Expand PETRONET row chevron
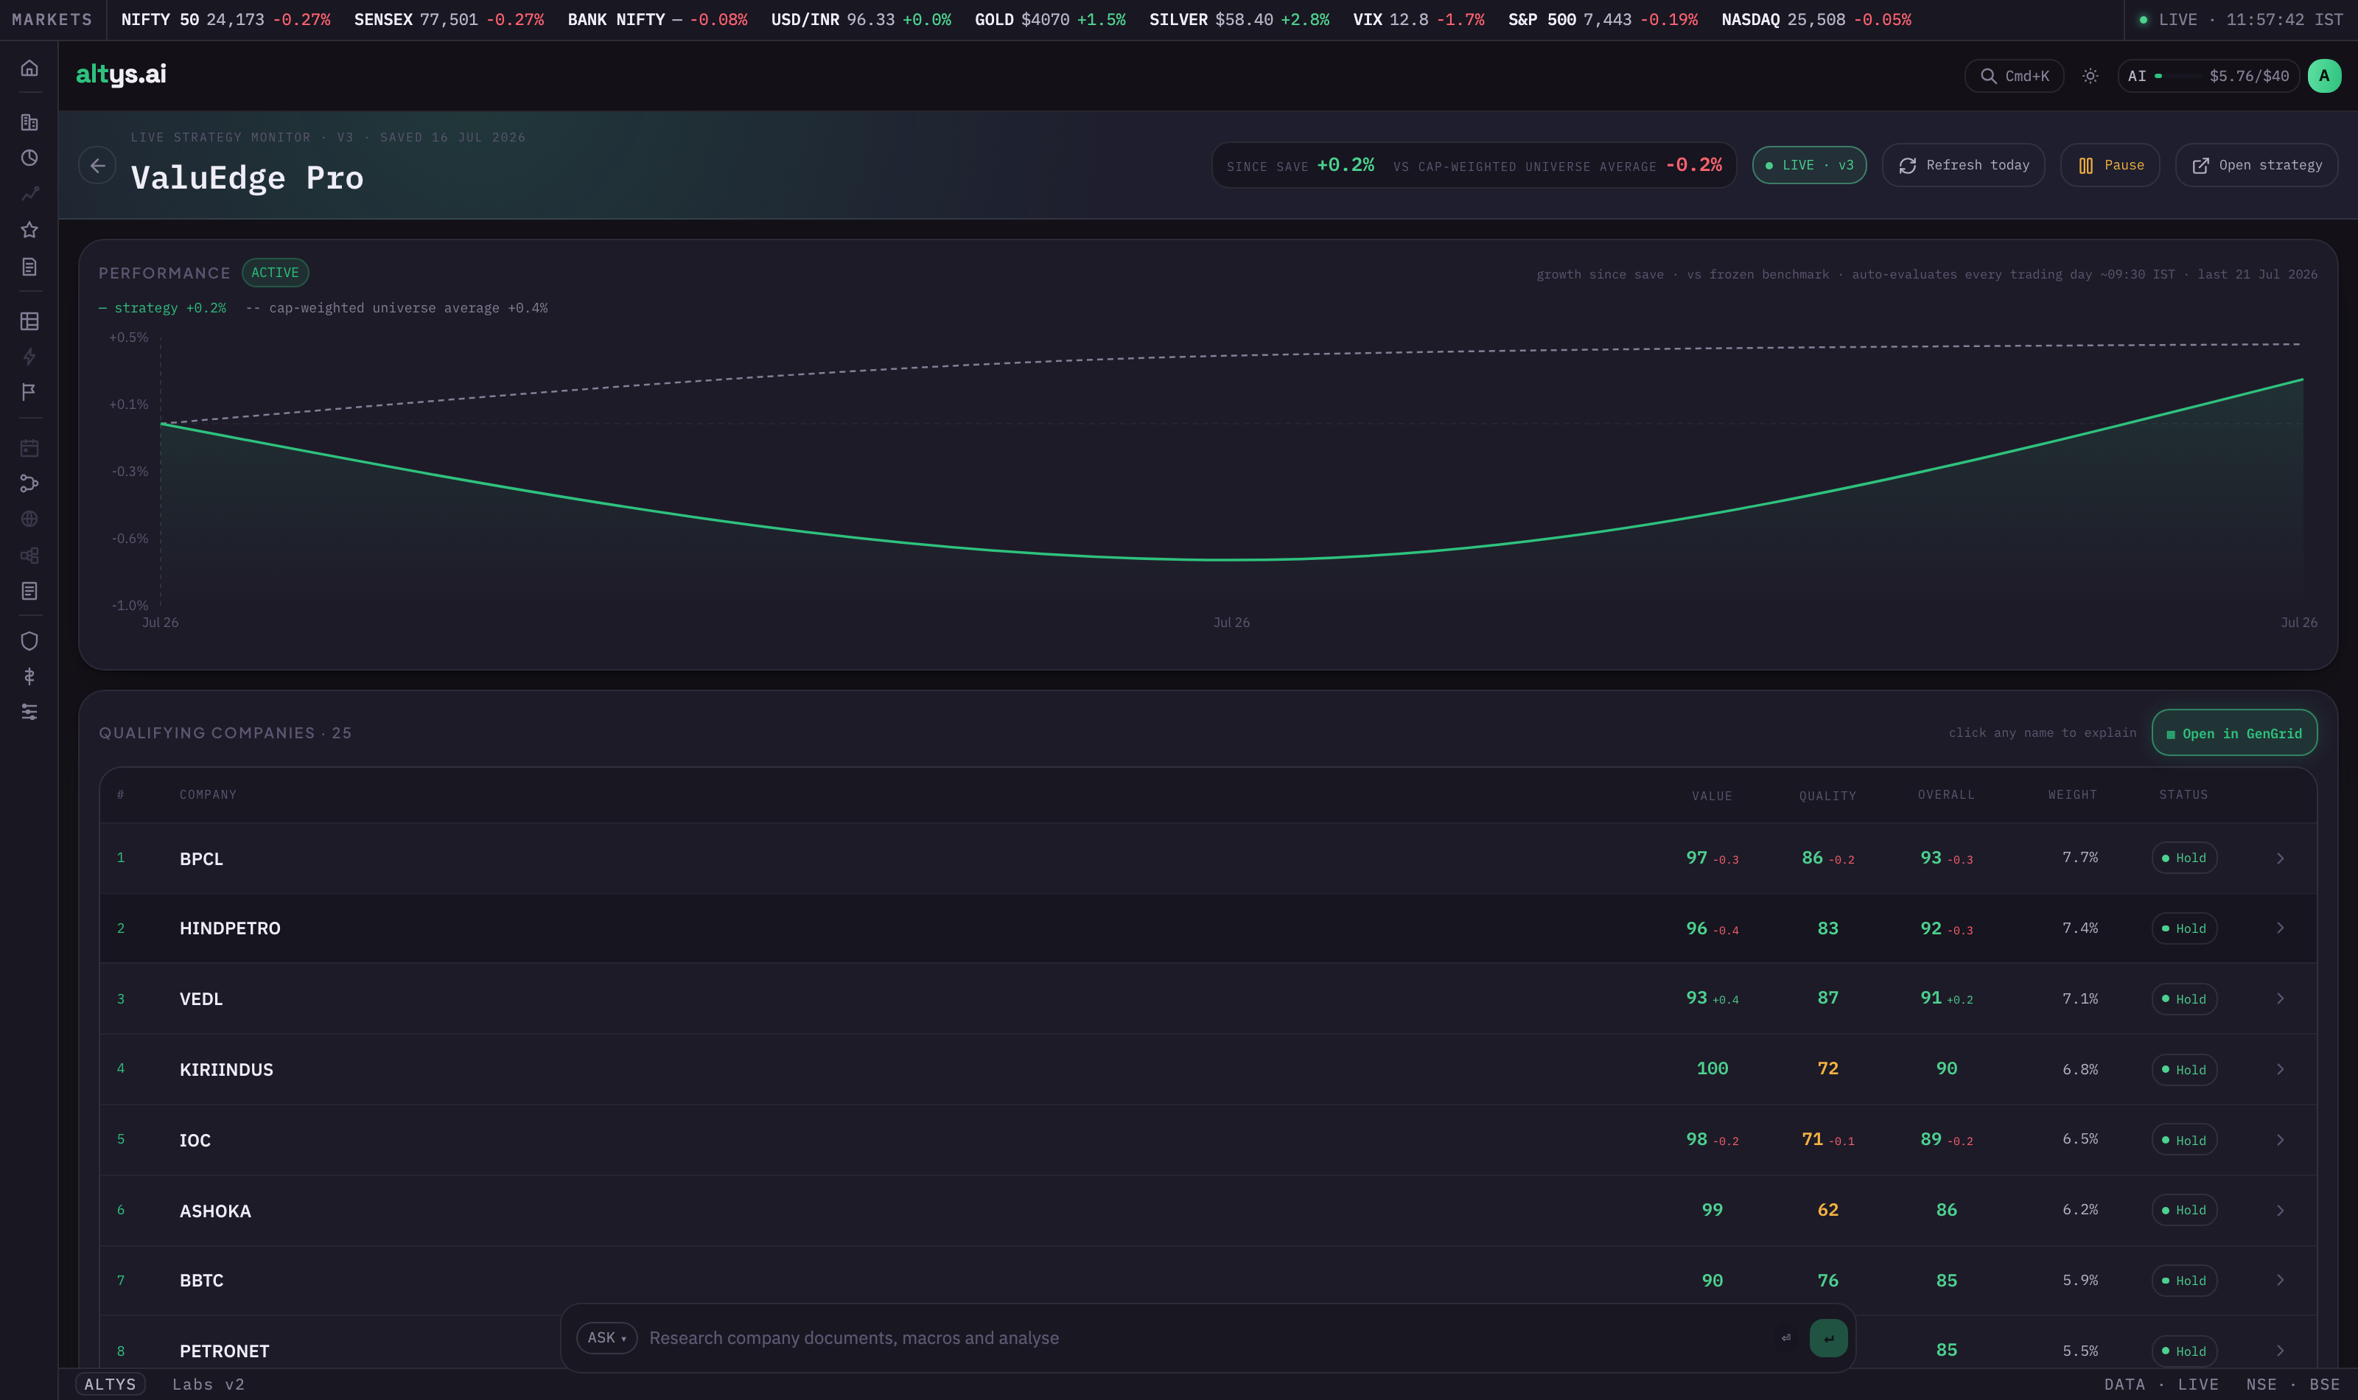 [2280, 1351]
